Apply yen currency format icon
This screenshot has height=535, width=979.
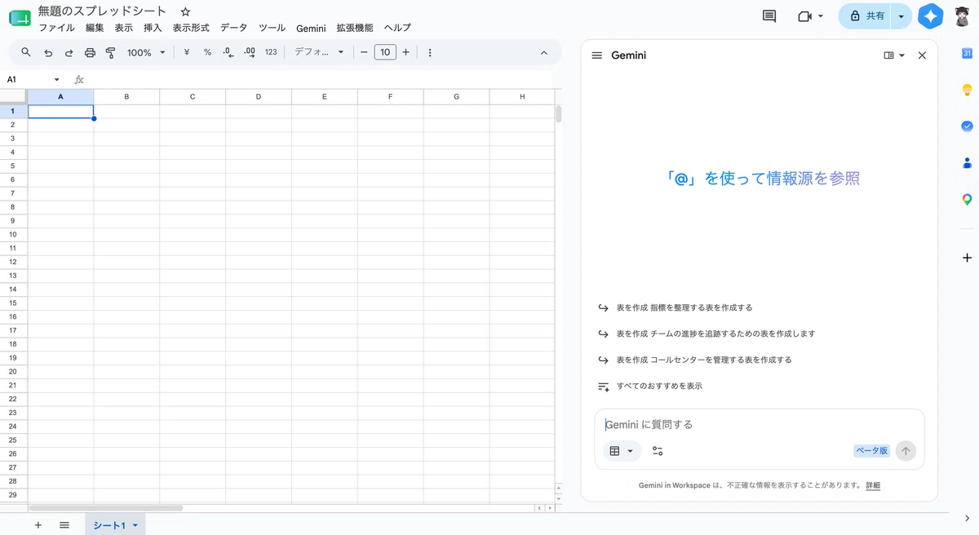pyautogui.click(x=187, y=52)
